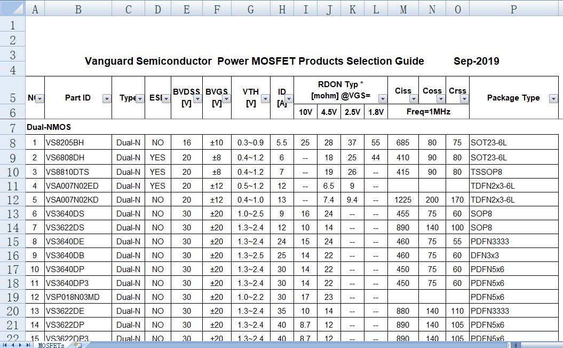Click the 2.5V RDON sub-header cell
563x348 pixels.
click(x=352, y=112)
